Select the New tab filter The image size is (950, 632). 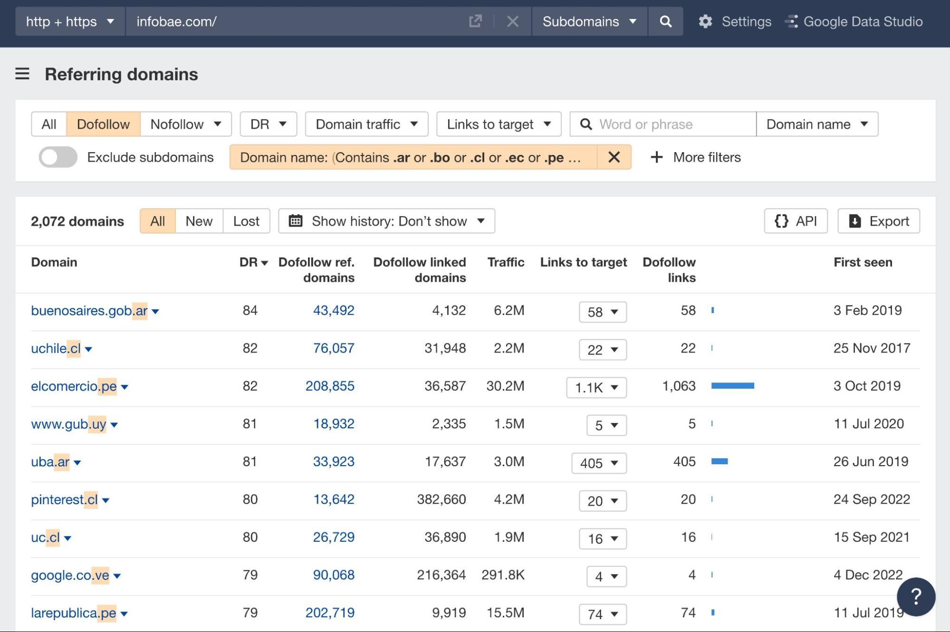coord(198,220)
